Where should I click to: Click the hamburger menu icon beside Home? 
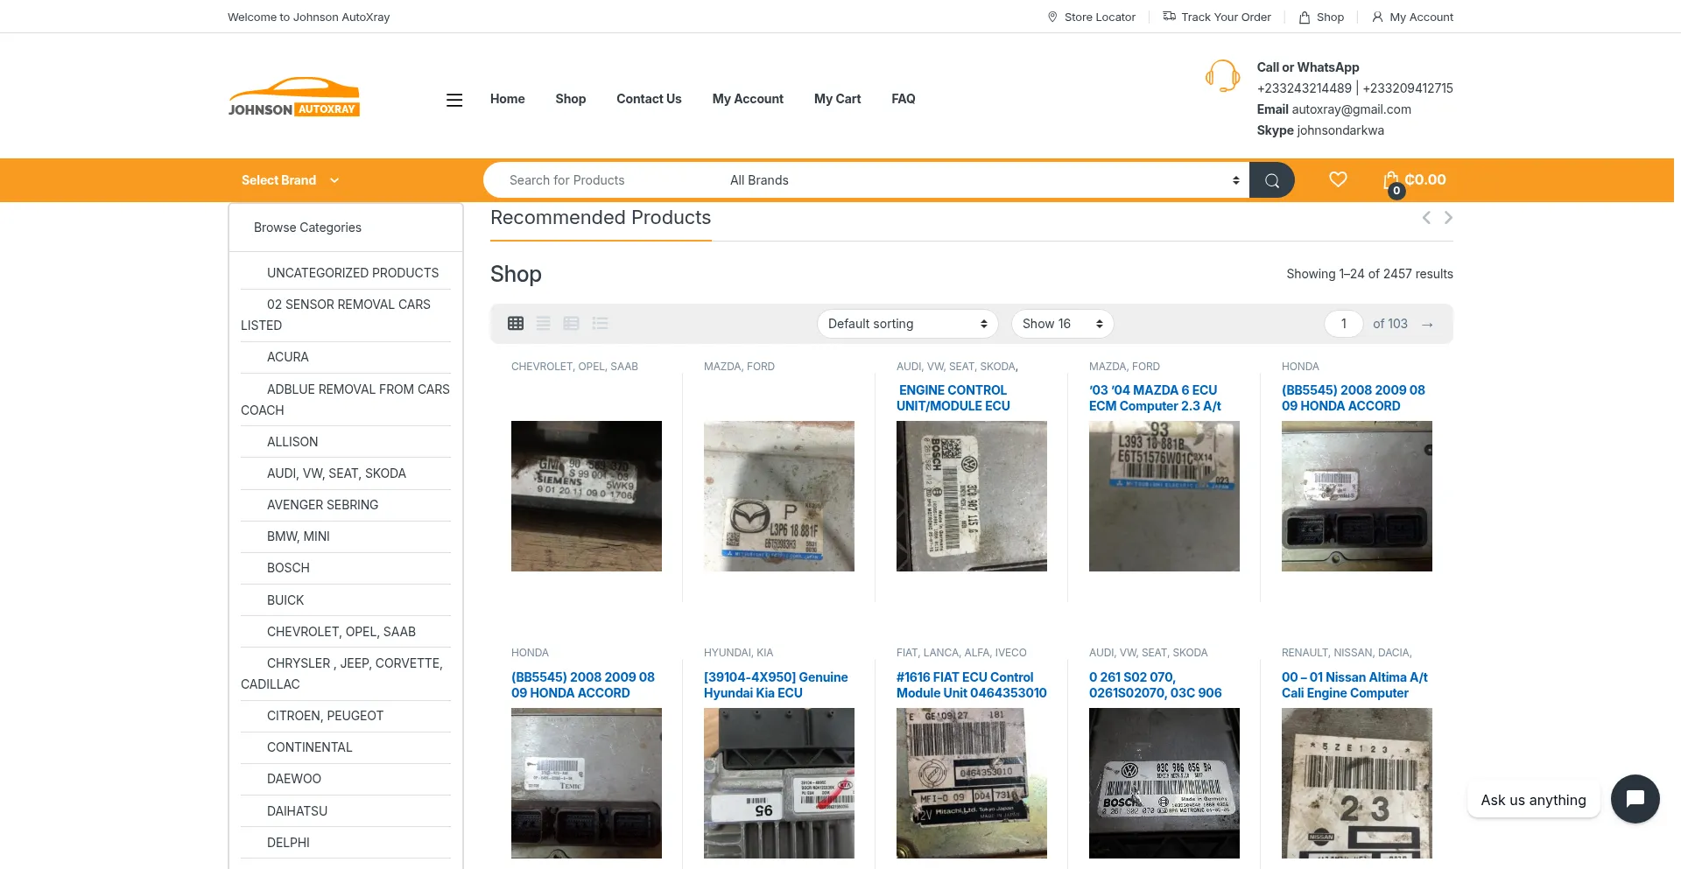(454, 100)
